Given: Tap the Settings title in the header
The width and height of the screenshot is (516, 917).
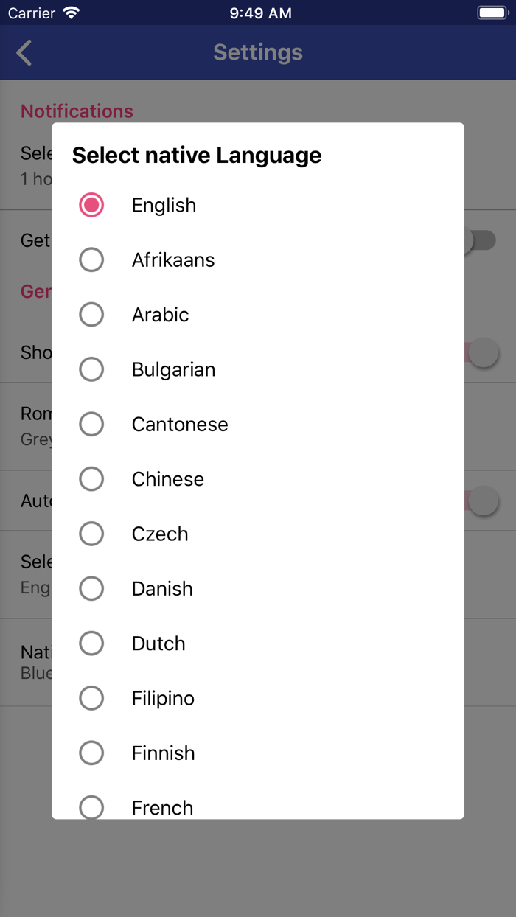Looking at the screenshot, I should 257,52.
